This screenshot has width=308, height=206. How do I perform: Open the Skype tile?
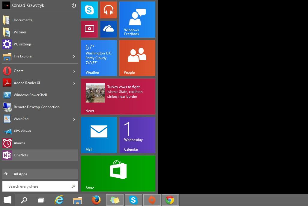point(89,10)
